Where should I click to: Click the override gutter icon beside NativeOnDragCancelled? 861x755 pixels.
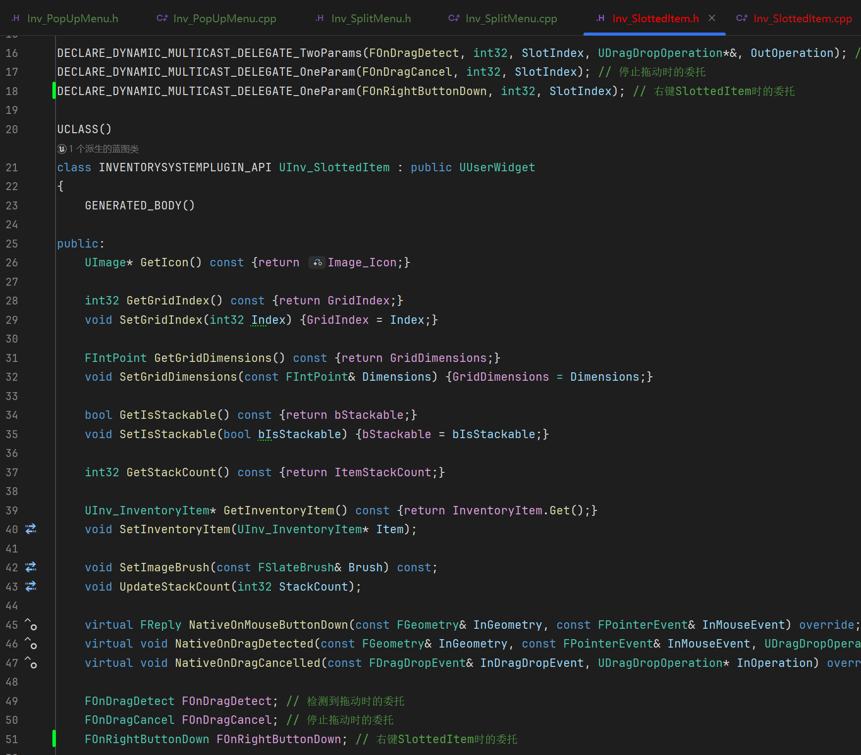click(31, 663)
